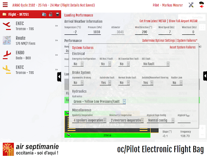Click the fullscreen map icon
Viewport: 207px width, 157px height.
[202, 28]
